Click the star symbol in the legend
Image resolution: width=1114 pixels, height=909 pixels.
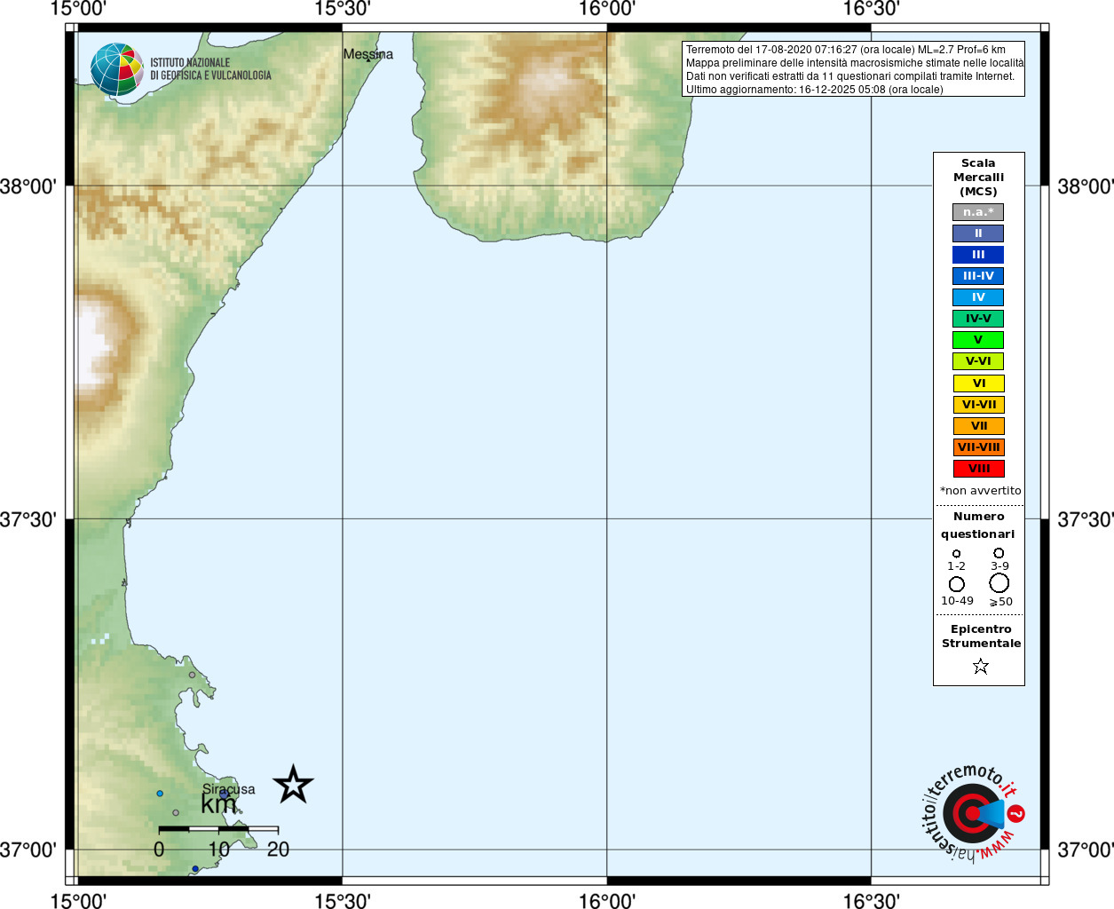point(980,666)
